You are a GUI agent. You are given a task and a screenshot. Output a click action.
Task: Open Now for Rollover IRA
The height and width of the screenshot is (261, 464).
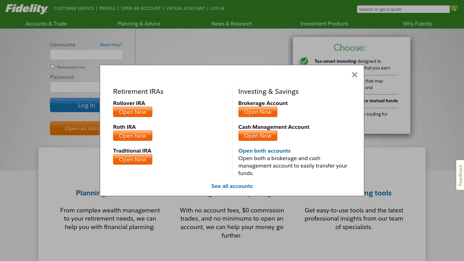(x=132, y=112)
